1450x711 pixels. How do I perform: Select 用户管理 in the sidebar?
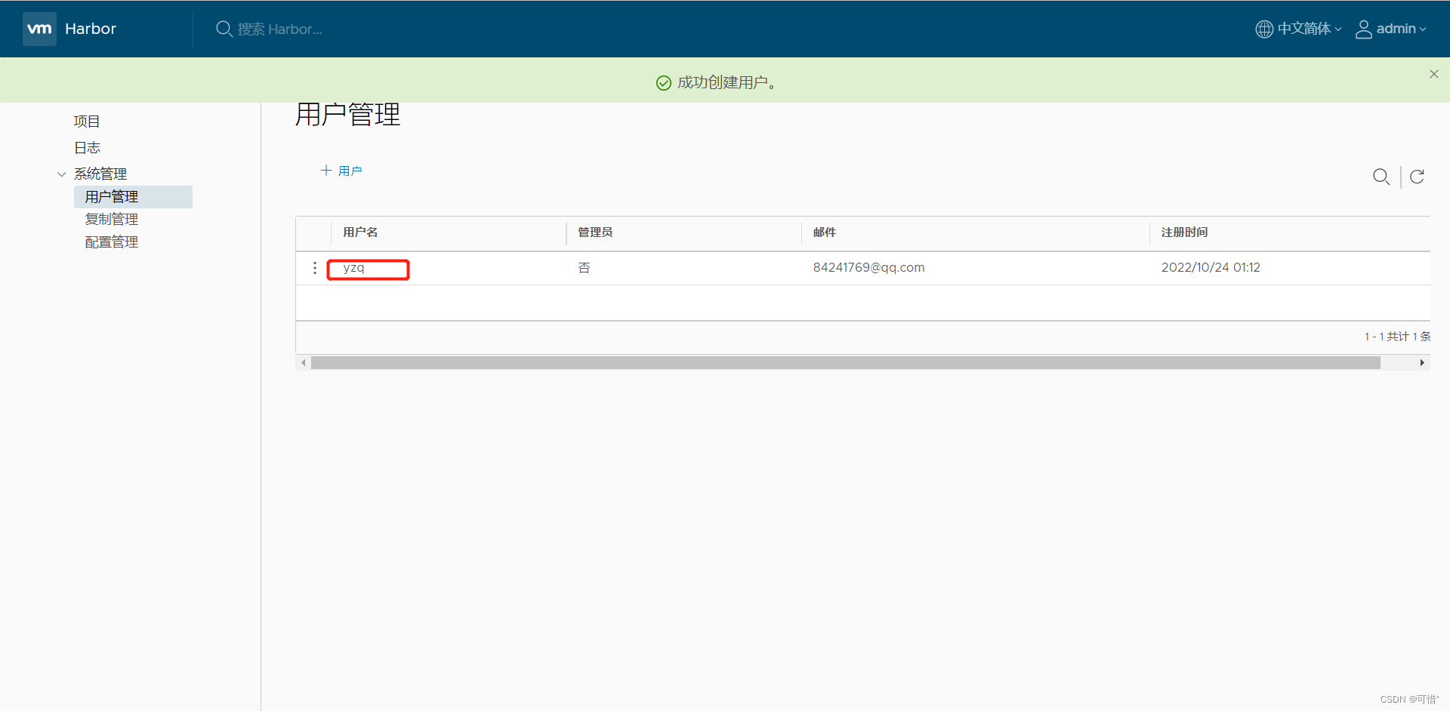133,196
